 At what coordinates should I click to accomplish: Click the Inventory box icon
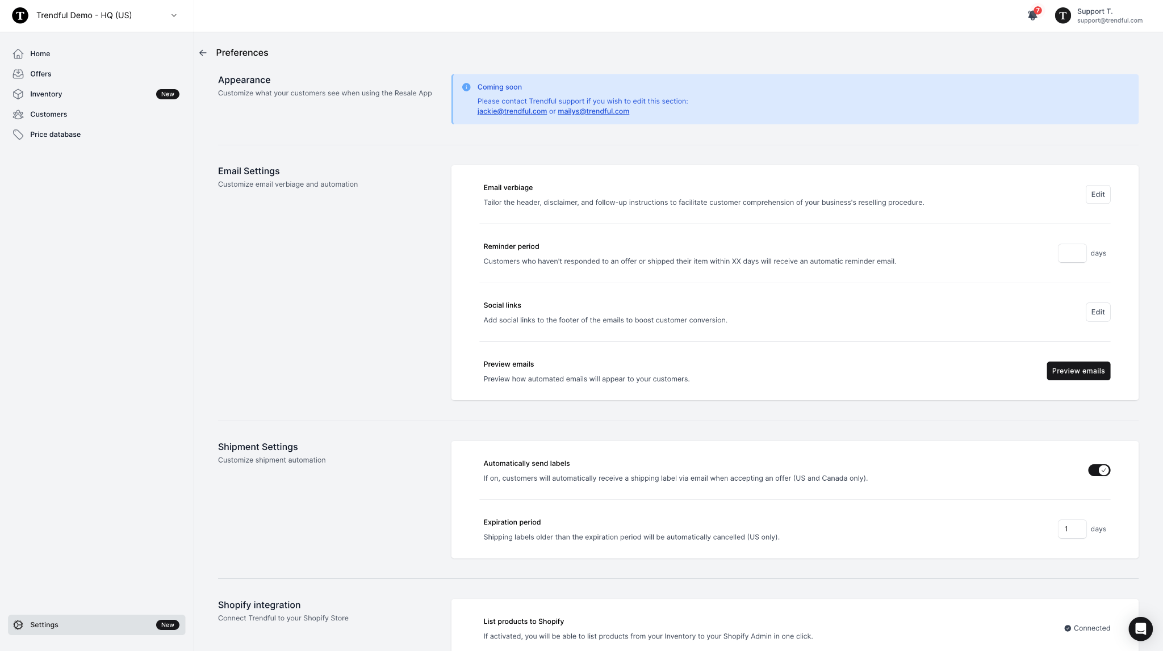[x=18, y=94]
